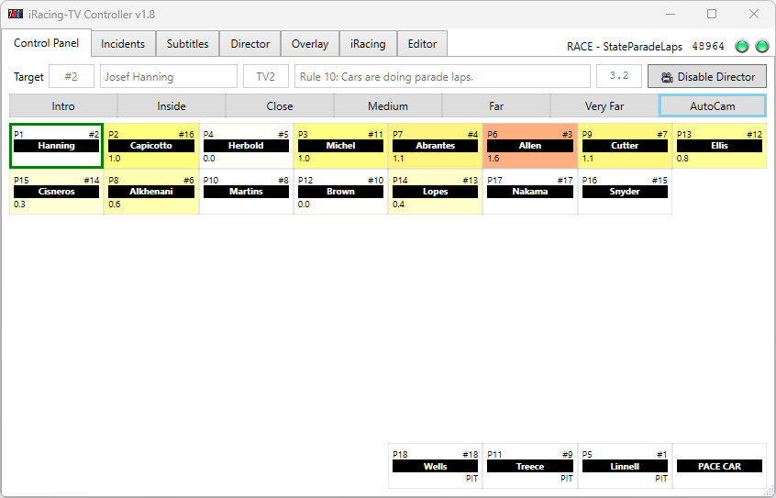Viewport: 776px width, 498px height.
Task: Select the Ellis P13 driver card
Action: coord(719,146)
